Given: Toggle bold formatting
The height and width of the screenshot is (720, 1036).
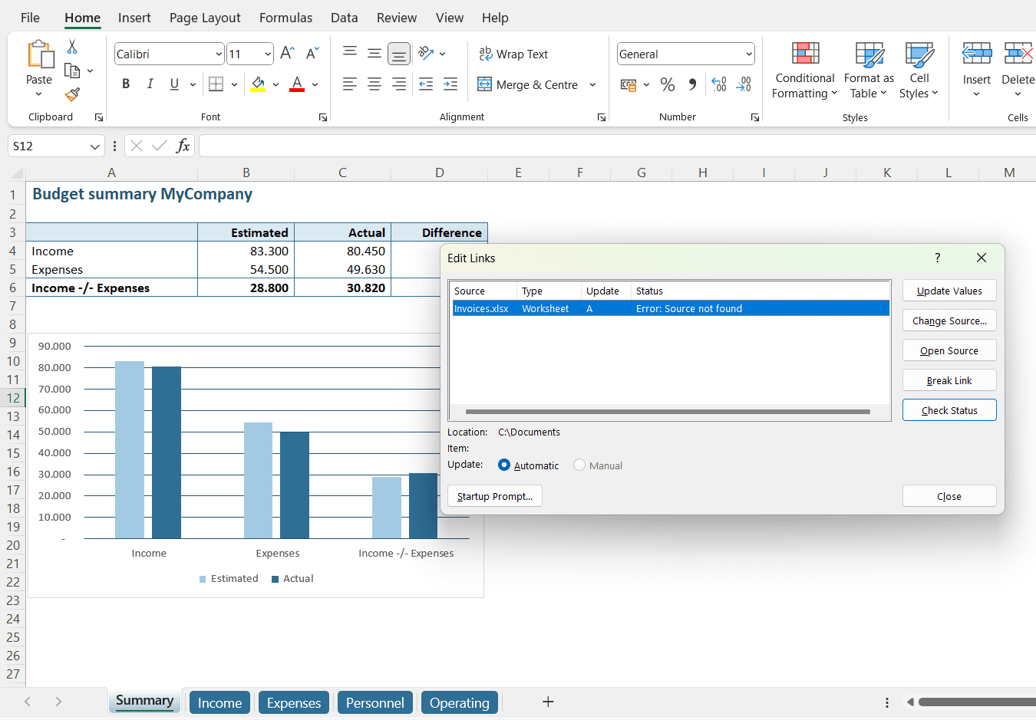Looking at the screenshot, I should pyautogui.click(x=126, y=84).
